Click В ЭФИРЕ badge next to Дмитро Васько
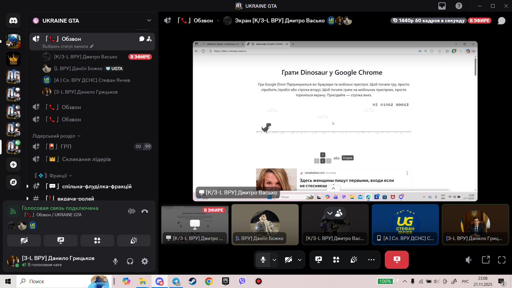Screen dimensions: 512x288 140,57
